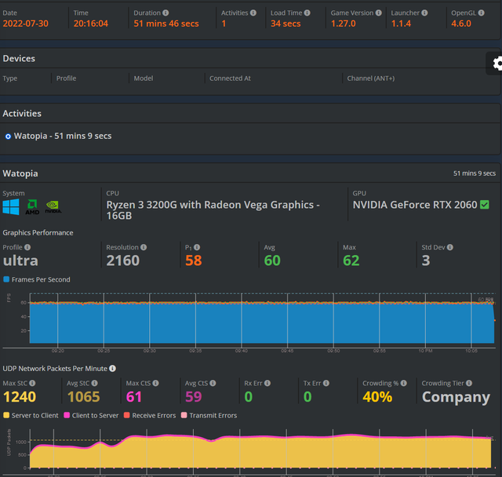Screen dimensions: 502x477
Task: Click the UDP Network Packets Per Minute info icon
Action: [112, 369]
